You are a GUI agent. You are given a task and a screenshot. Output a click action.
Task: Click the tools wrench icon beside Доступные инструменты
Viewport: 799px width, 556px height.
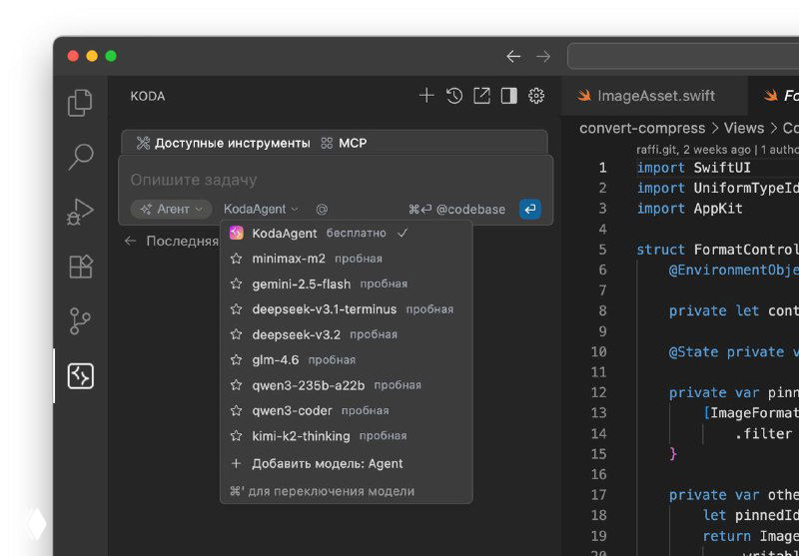(x=143, y=144)
